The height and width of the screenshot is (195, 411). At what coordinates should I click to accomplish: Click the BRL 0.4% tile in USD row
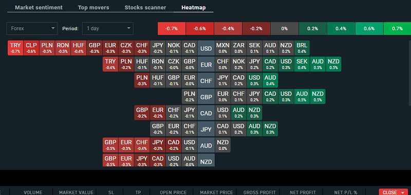302,48
